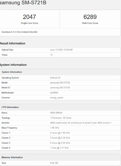This screenshot has width=121, height=166.
Task: Select the s5e9945 motherboard value
Action: [x=54, y=93]
